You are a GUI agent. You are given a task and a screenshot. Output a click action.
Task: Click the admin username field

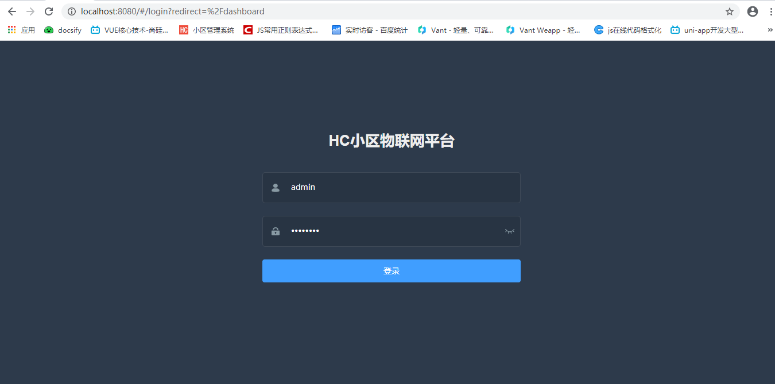pyautogui.click(x=396, y=188)
